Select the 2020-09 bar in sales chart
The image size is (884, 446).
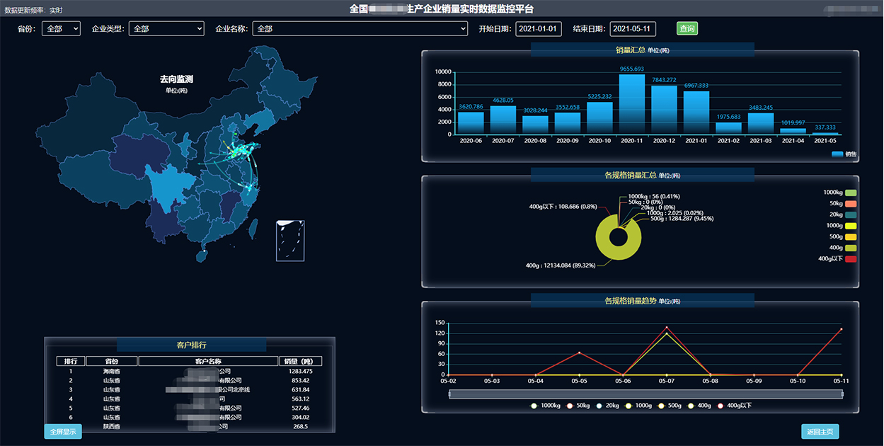[568, 123]
